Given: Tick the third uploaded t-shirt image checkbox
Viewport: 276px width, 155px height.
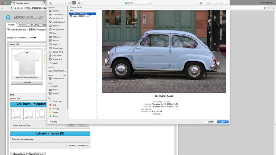Looking at the screenshot, I should pyautogui.click(x=38, y=118).
